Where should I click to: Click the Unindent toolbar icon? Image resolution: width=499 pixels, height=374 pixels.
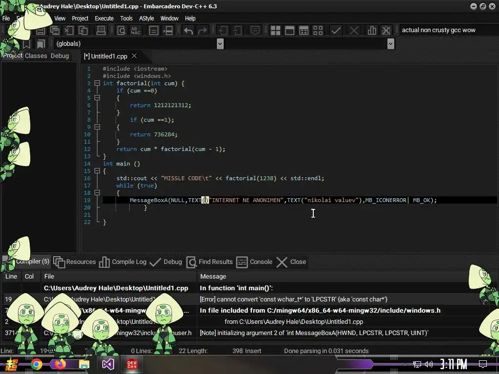tap(237, 31)
